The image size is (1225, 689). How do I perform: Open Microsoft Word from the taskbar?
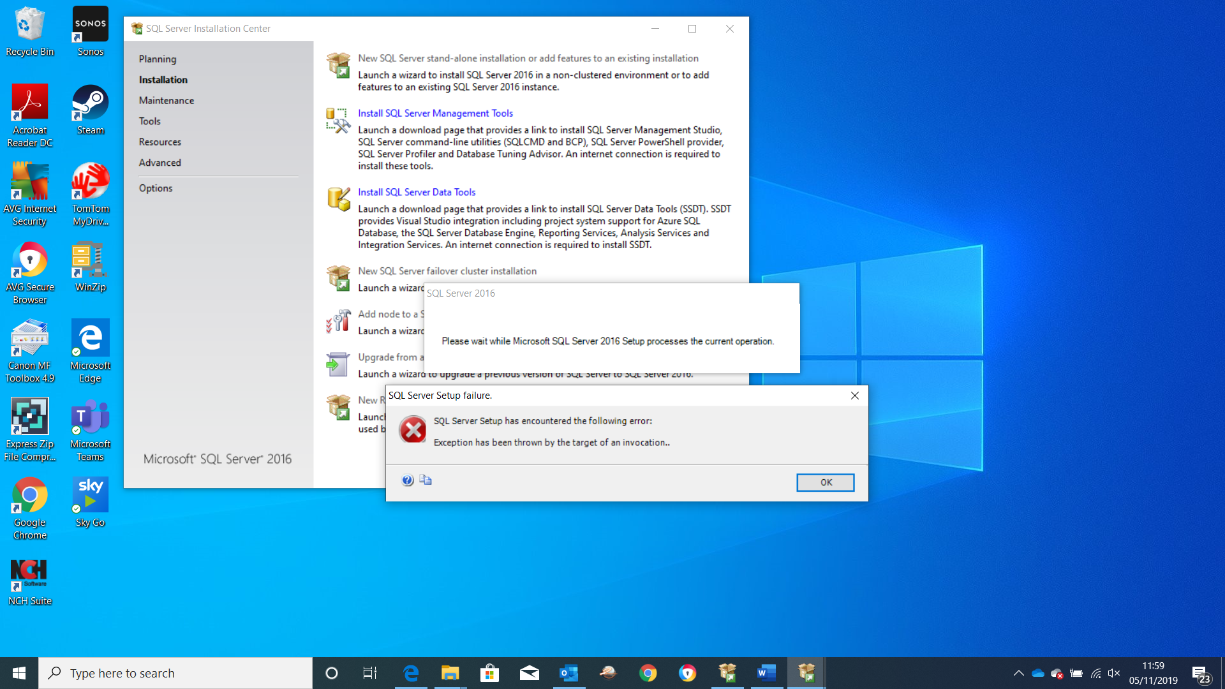[x=766, y=672]
